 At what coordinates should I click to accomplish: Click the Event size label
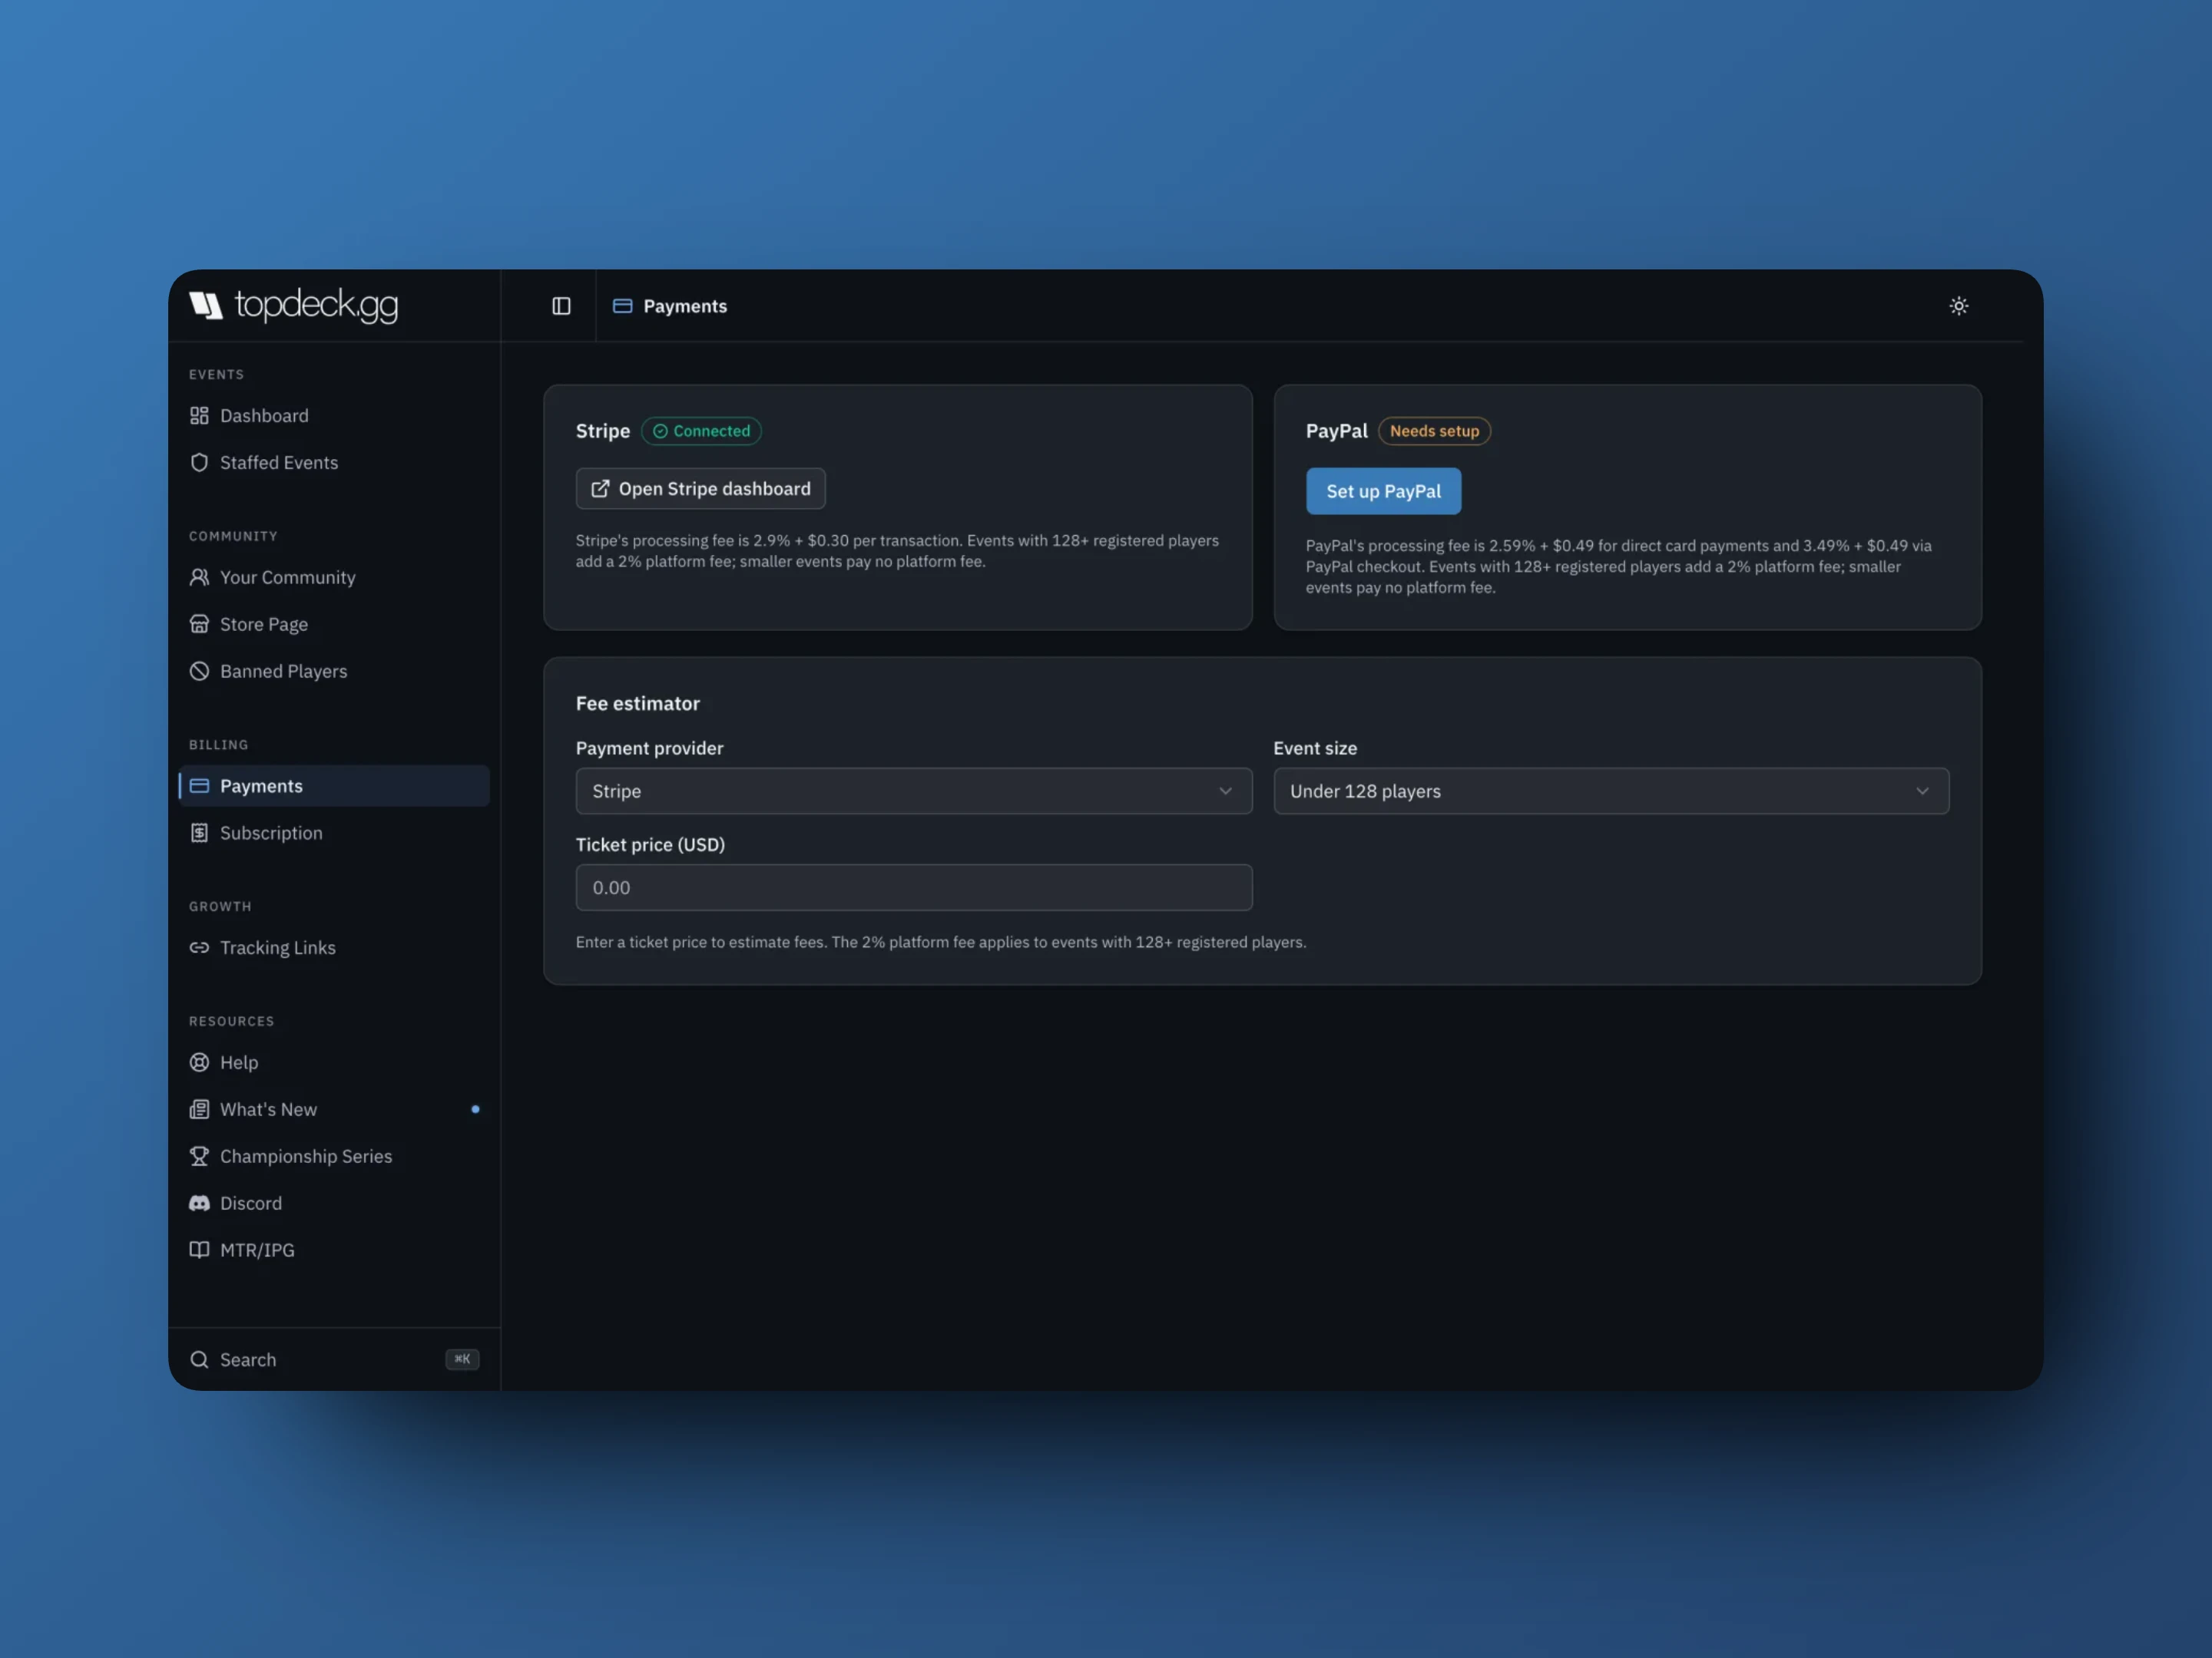coord(1315,748)
